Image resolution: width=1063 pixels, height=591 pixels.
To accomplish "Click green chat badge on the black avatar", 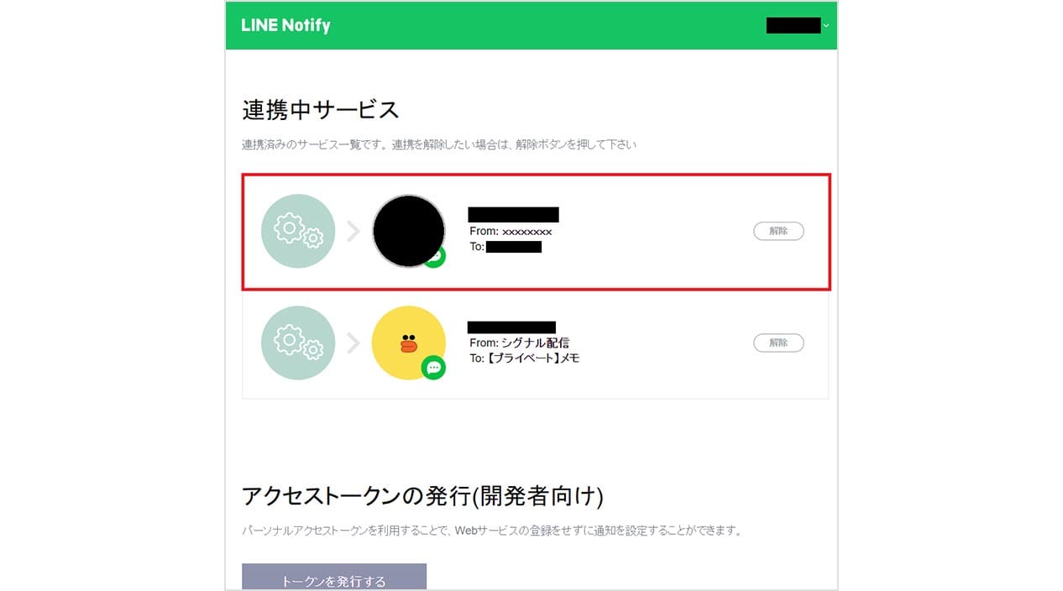I will (435, 258).
